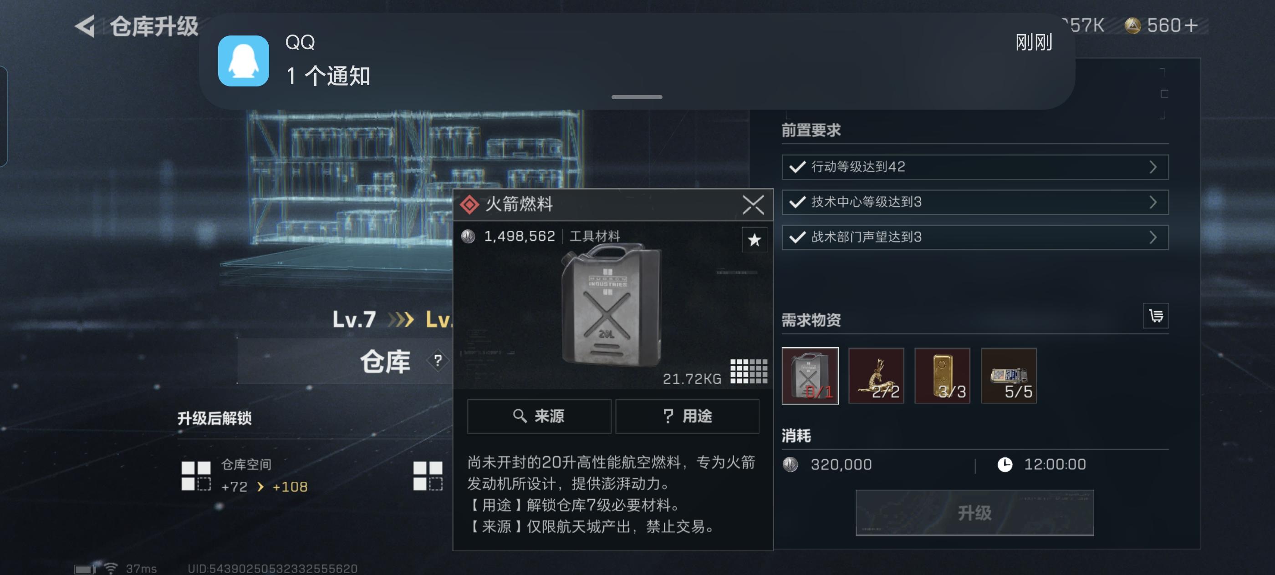Tap the question mark next to 仓库
The image size is (1275, 575).
pyautogui.click(x=438, y=360)
